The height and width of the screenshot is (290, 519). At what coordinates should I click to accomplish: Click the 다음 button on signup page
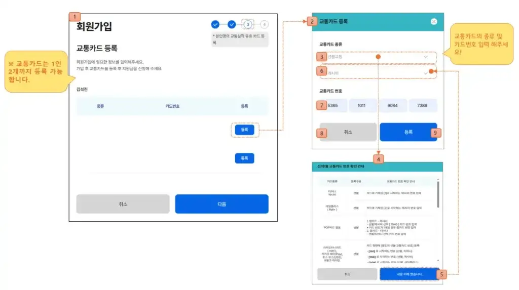(x=221, y=204)
